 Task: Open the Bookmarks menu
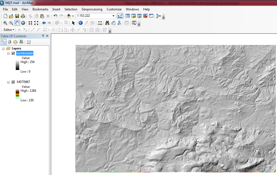point(40,9)
